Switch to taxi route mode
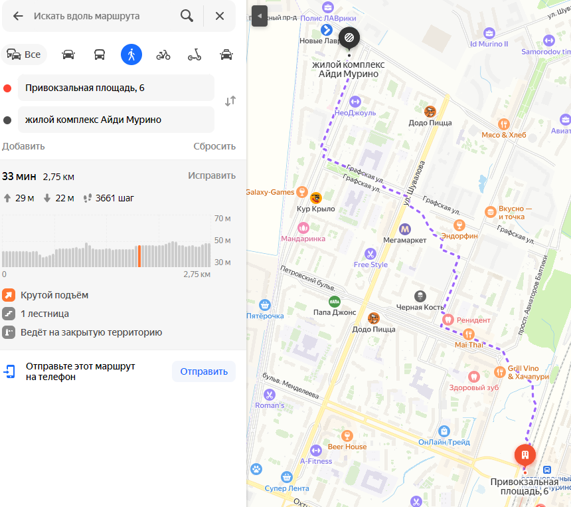Image resolution: width=571 pixels, height=507 pixels. coord(226,54)
